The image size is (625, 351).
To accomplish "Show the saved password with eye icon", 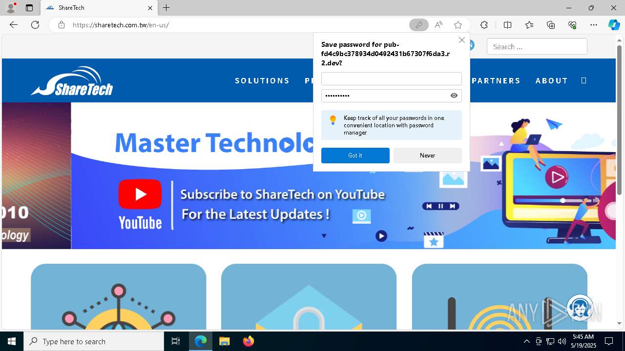I will (x=454, y=96).
